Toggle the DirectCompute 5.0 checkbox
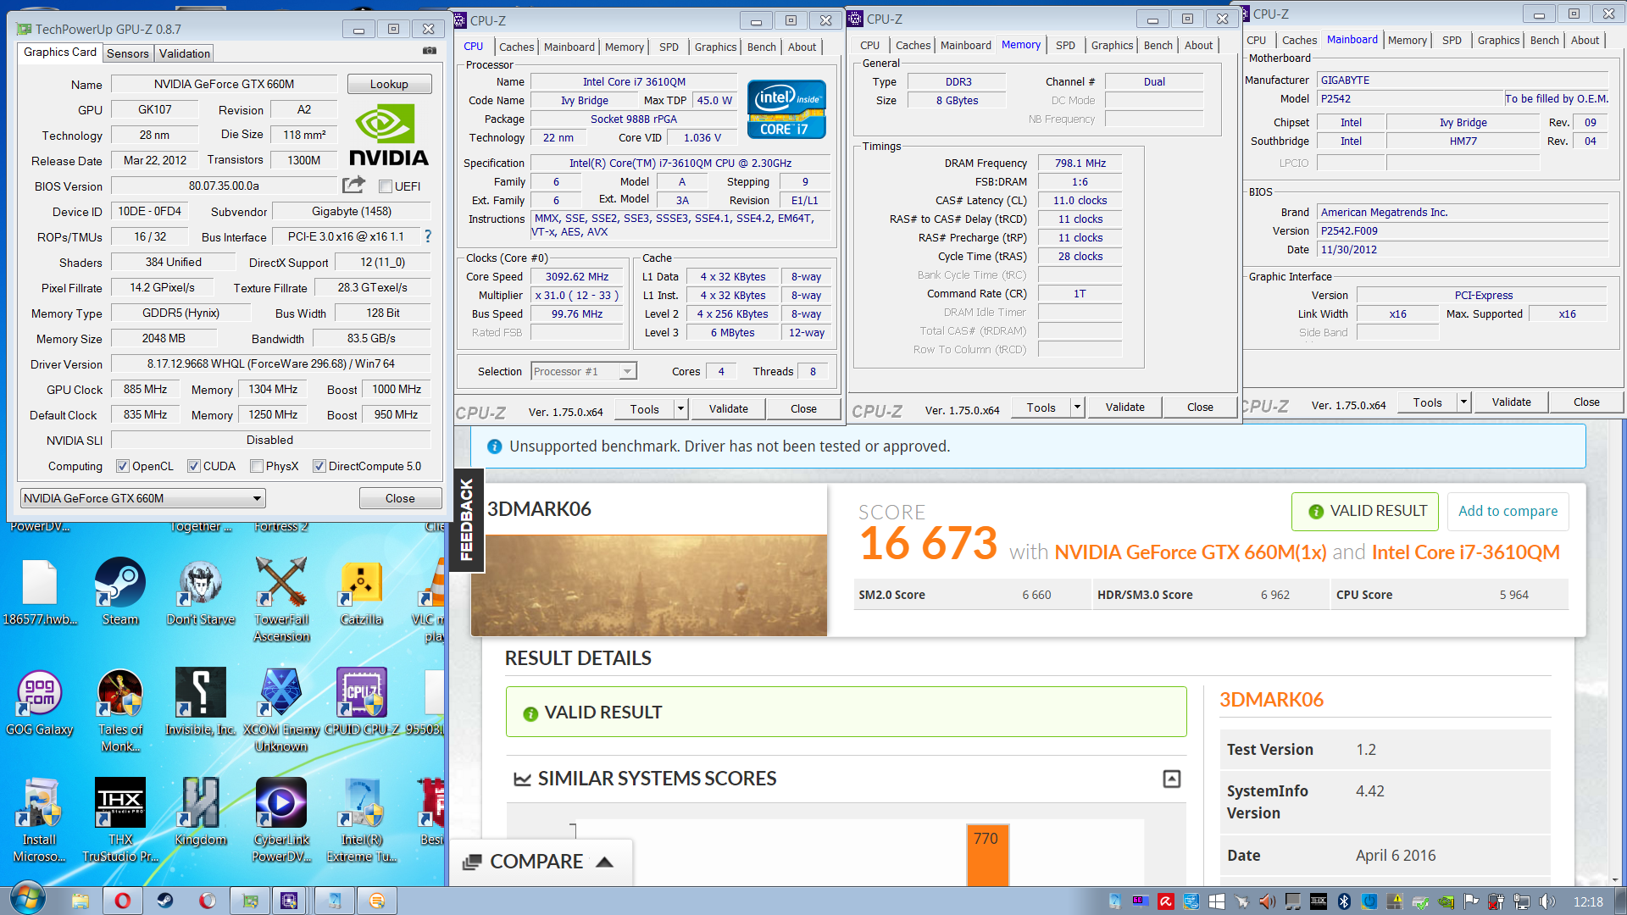The height and width of the screenshot is (915, 1627). (319, 466)
